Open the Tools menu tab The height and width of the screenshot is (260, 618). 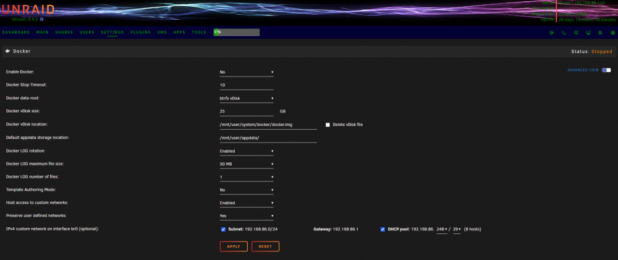click(x=198, y=32)
